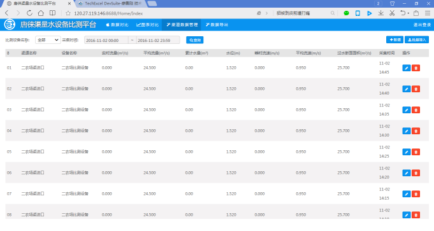
Task: Click the browser search text field
Action: pyautogui.click(x=301, y=13)
